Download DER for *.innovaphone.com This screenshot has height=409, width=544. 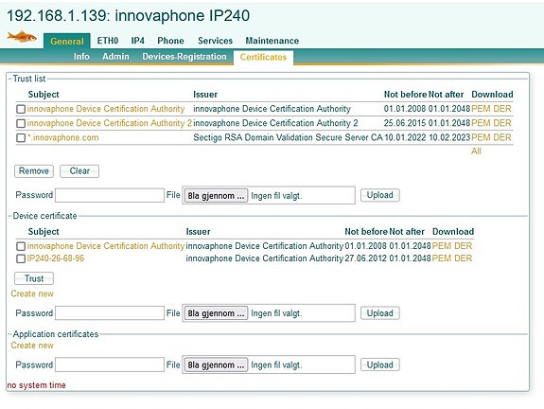click(502, 137)
